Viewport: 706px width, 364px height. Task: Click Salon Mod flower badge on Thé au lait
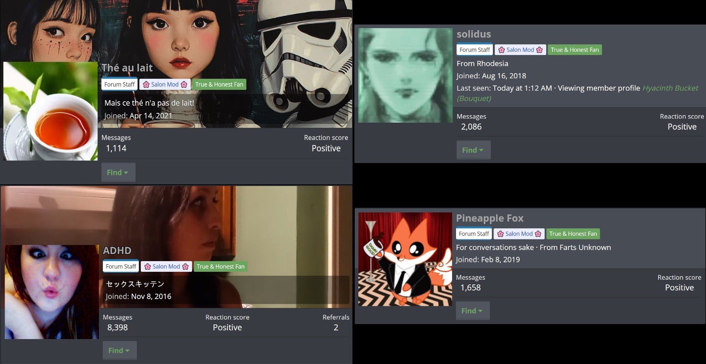[165, 85]
